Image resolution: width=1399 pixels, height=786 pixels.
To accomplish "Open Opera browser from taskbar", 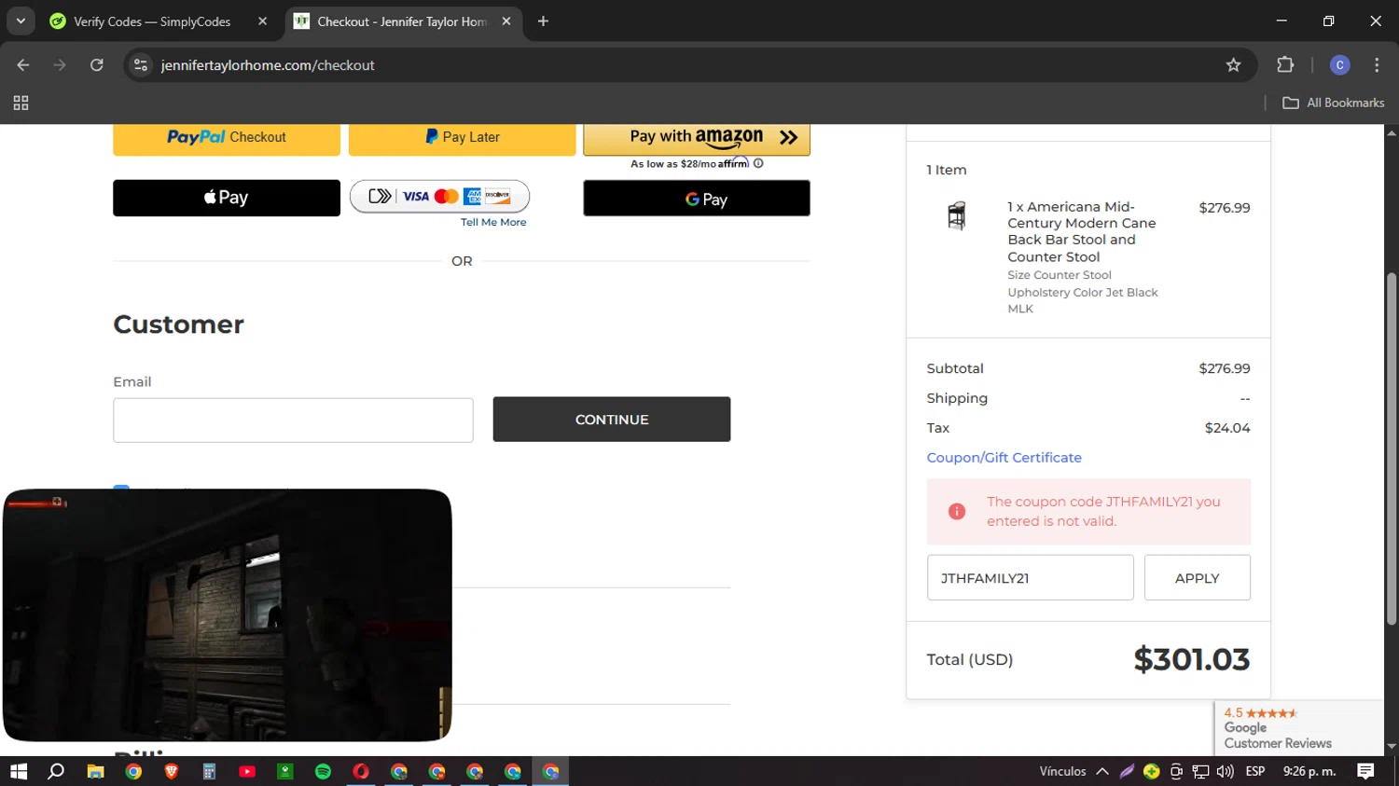I will [361, 771].
